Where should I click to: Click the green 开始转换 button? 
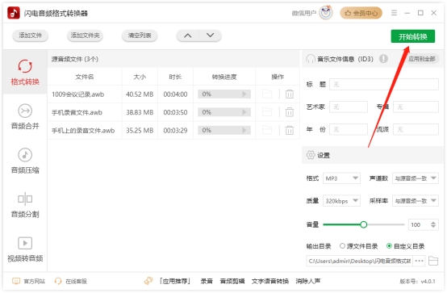(x=413, y=36)
